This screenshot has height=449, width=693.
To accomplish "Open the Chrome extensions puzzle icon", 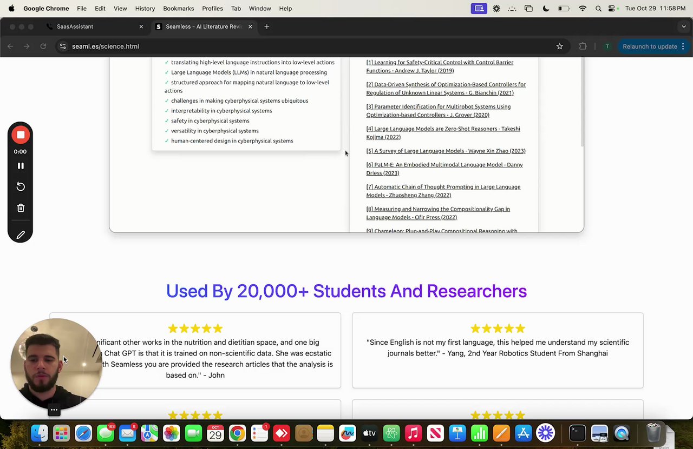I will point(583,46).
